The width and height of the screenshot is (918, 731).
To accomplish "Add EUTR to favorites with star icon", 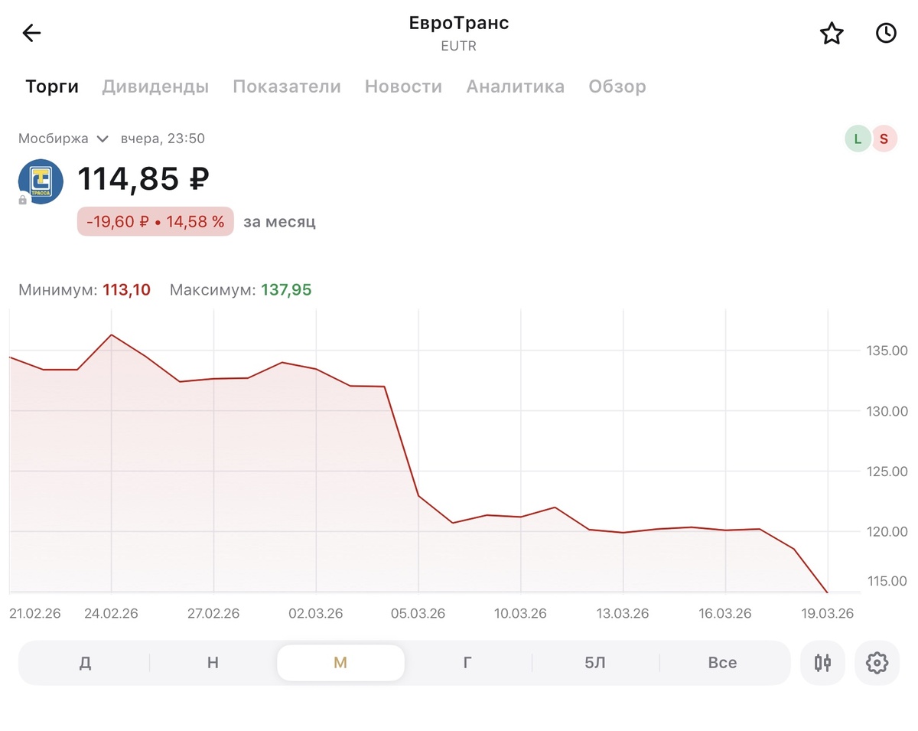I will click(832, 34).
